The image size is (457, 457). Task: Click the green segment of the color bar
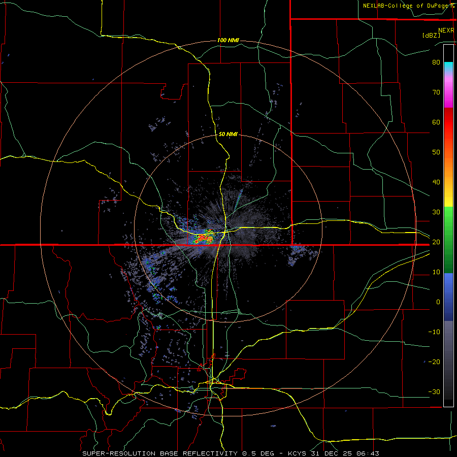click(x=448, y=240)
